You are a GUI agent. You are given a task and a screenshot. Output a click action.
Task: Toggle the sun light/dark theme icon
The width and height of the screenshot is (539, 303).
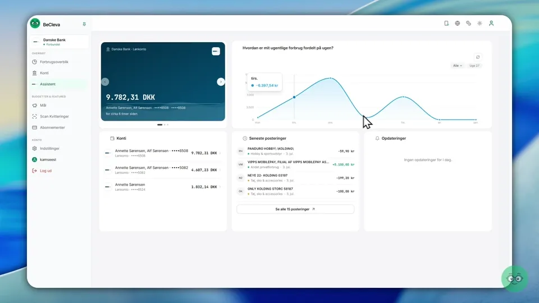click(479, 24)
